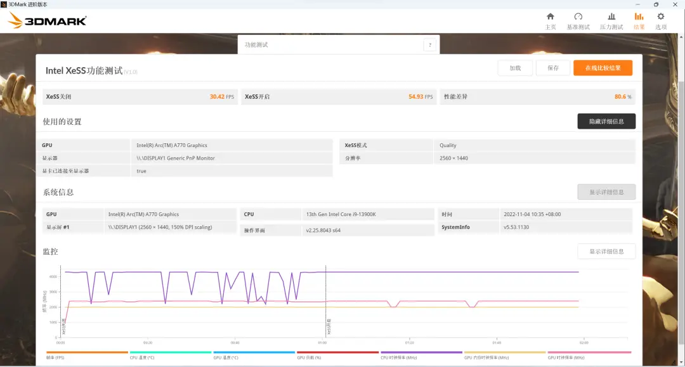Screen dimensions: 685x367
Task: Go to the 主页 home icon
Action: (550, 16)
